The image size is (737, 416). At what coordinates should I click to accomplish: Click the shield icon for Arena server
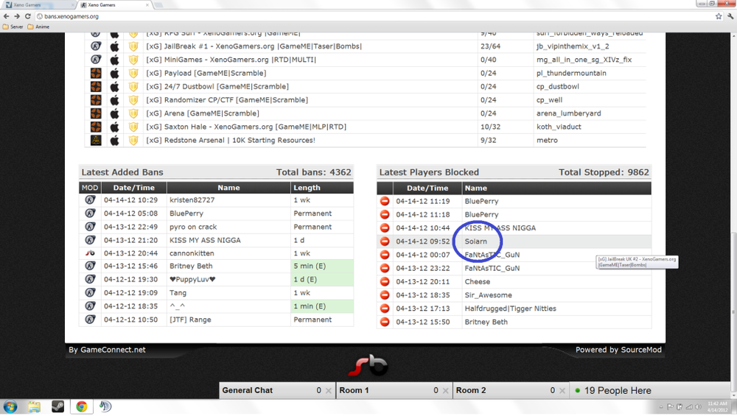coord(133,113)
